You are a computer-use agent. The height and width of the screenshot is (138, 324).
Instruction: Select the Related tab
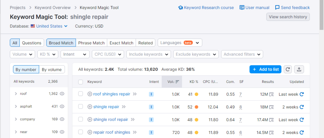(146, 43)
